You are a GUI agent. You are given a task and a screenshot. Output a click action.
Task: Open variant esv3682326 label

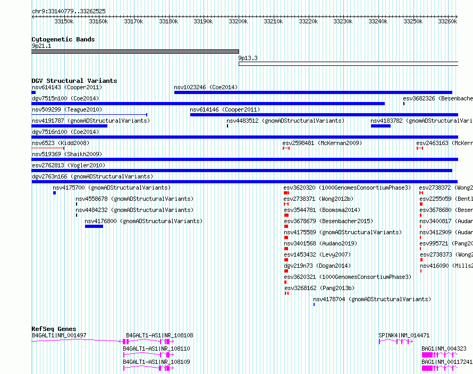[x=438, y=98]
